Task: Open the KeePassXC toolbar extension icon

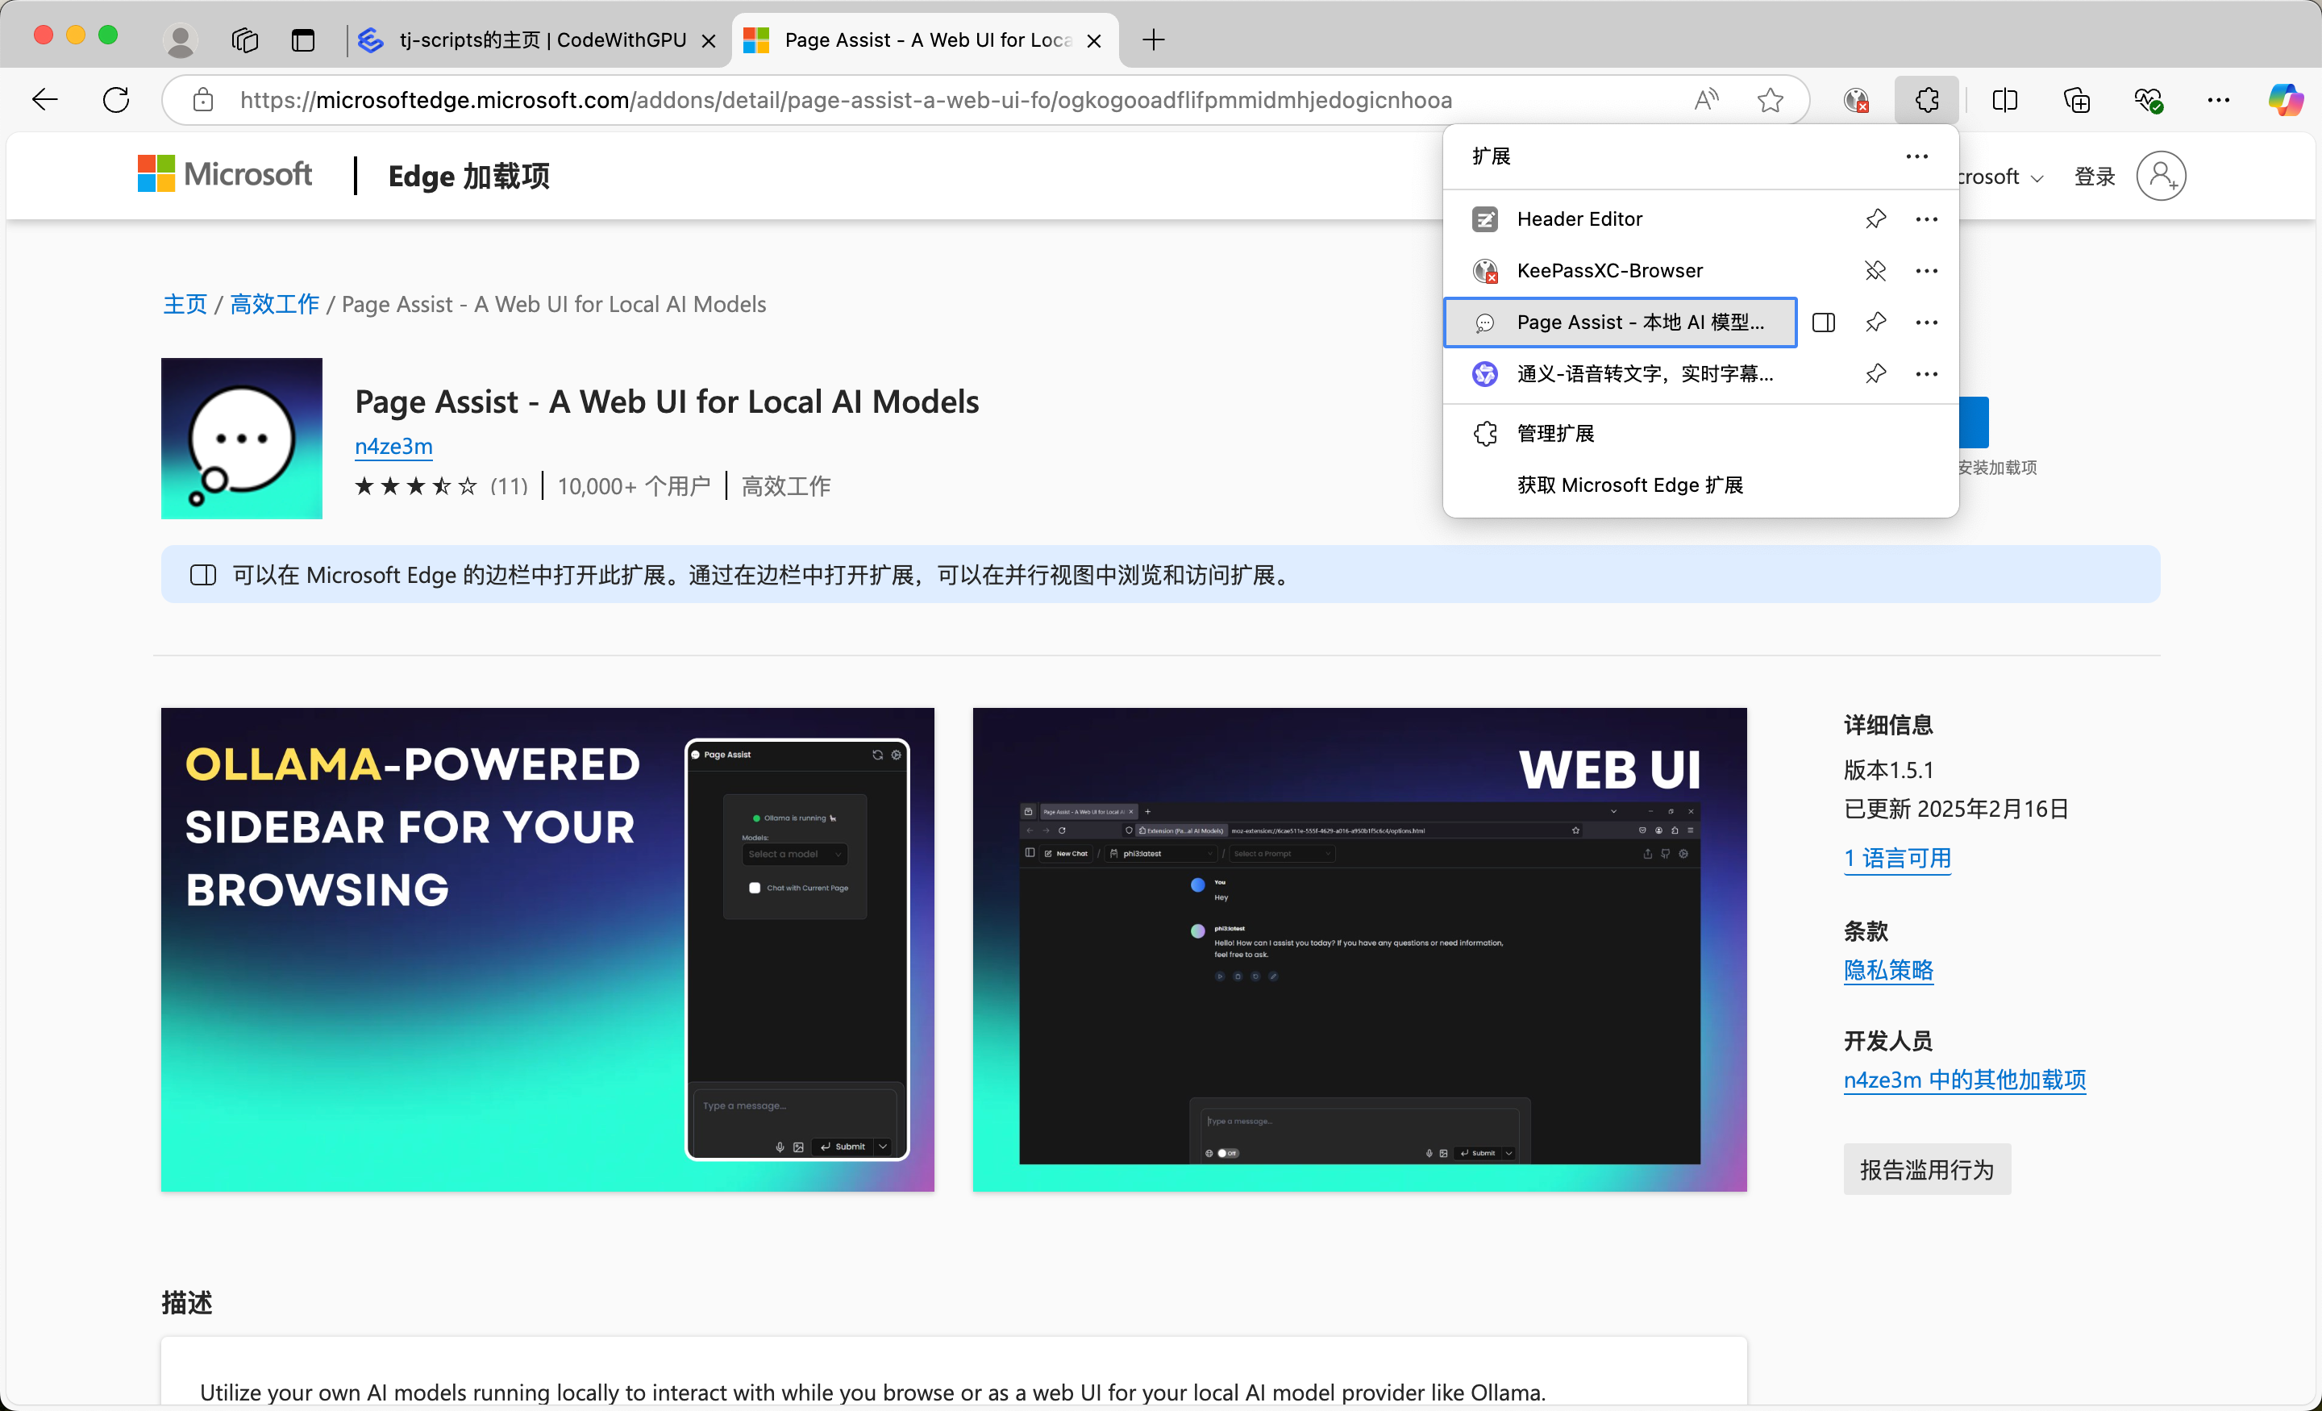Action: (x=1857, y=100)
